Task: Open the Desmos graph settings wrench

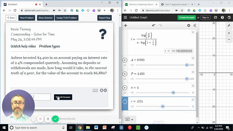Action: [x=229, y=26]
